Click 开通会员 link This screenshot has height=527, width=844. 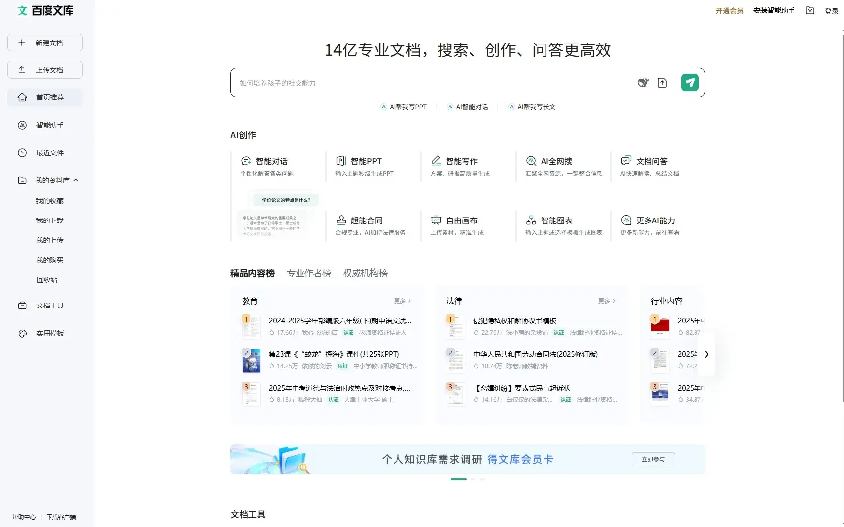[729, 11]
